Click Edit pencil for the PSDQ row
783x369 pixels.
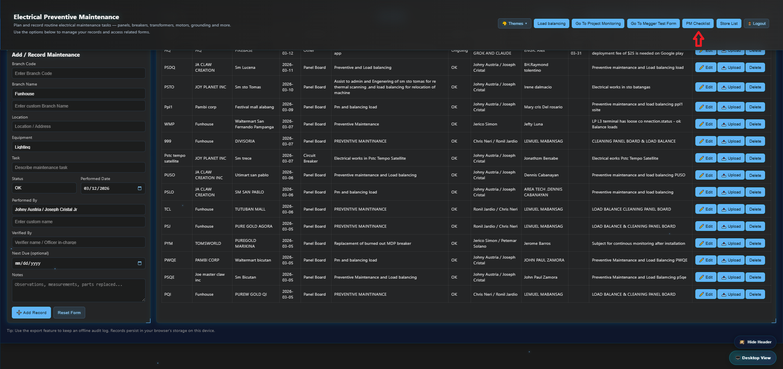pyautogui.click(x=706, y=68)
